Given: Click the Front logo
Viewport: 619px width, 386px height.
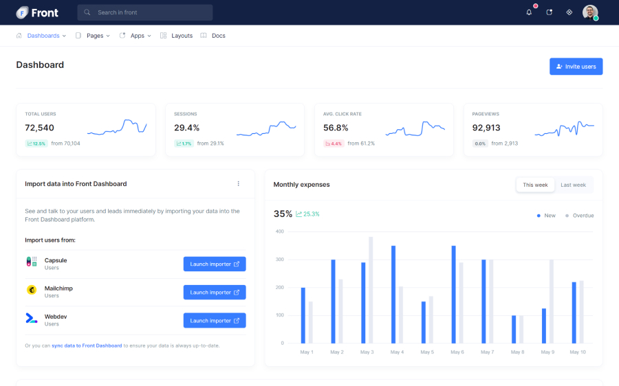Looking at the screenshot, I should (37, 12).
